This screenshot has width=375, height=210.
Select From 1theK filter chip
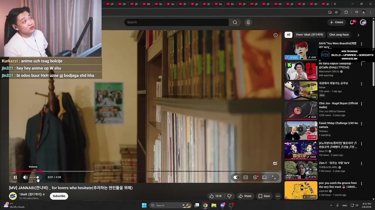pyautogui.click(x=309, y=35)
